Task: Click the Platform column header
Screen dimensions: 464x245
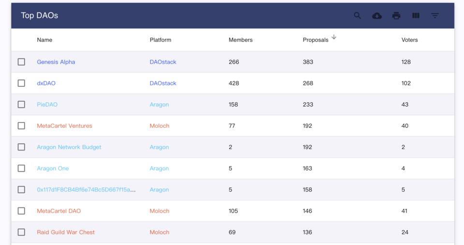Action: coord(160,40)
